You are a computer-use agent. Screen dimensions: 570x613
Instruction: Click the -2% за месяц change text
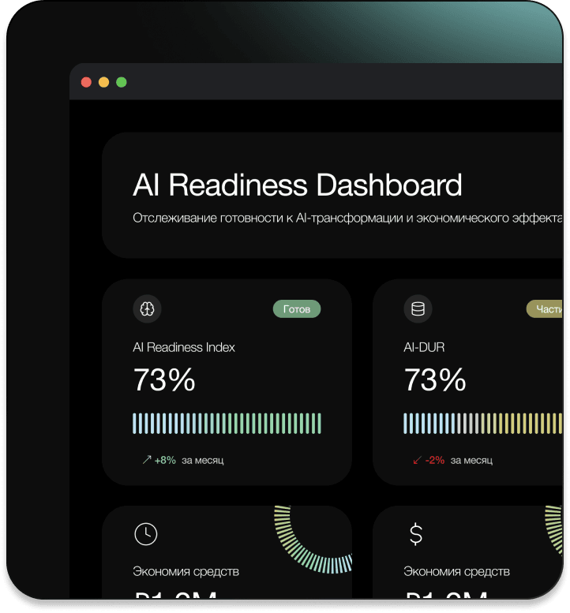(459, 460)
